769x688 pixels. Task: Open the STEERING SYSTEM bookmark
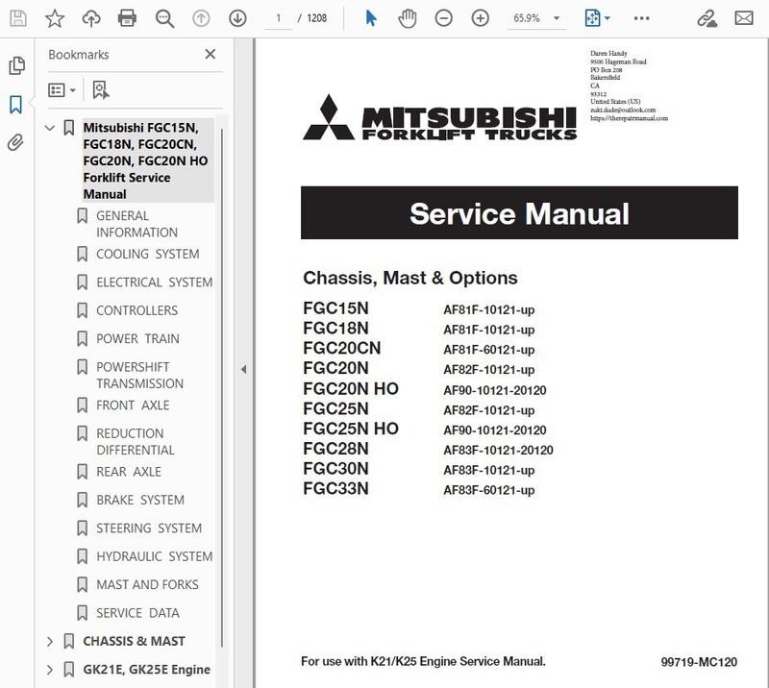point(149,528)
